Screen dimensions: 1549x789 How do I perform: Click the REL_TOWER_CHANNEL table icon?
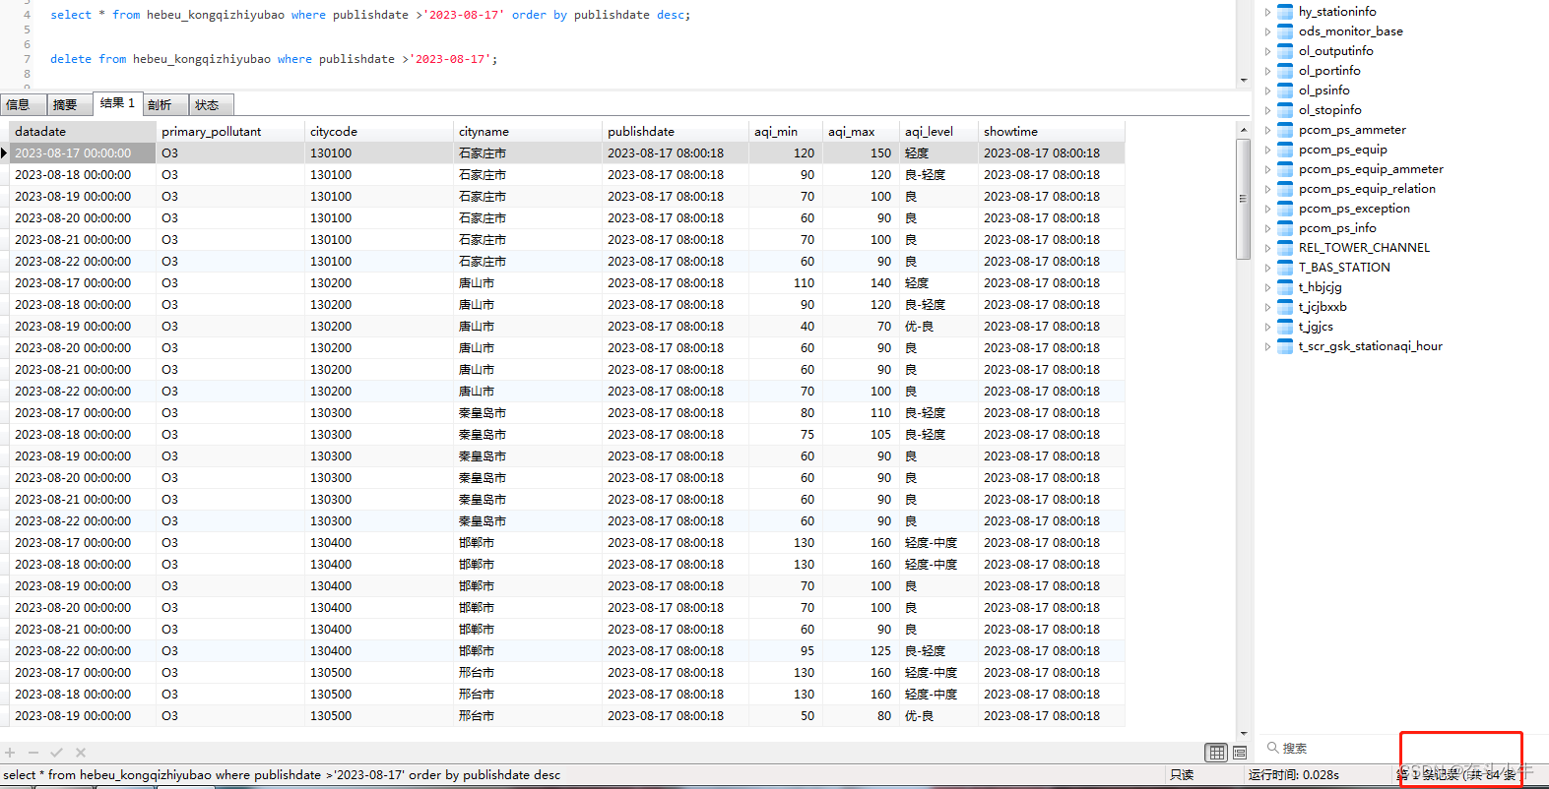coord(1285,248)
